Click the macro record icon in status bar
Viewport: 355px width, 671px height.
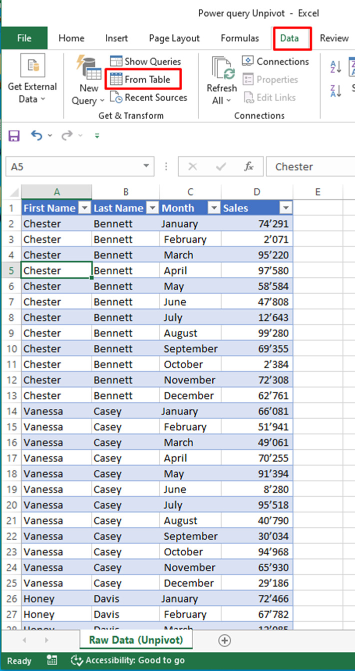(52, 660)
